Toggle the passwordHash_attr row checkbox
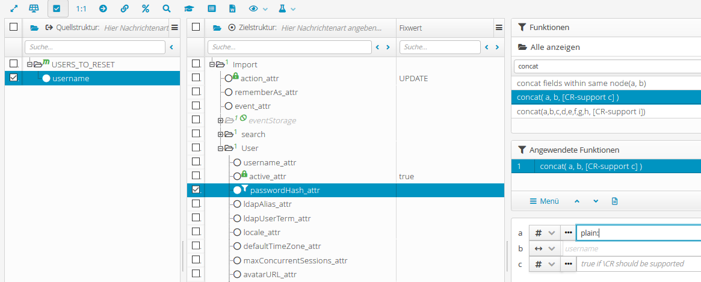This screenshot has width=701, height=282. (196, 190)
